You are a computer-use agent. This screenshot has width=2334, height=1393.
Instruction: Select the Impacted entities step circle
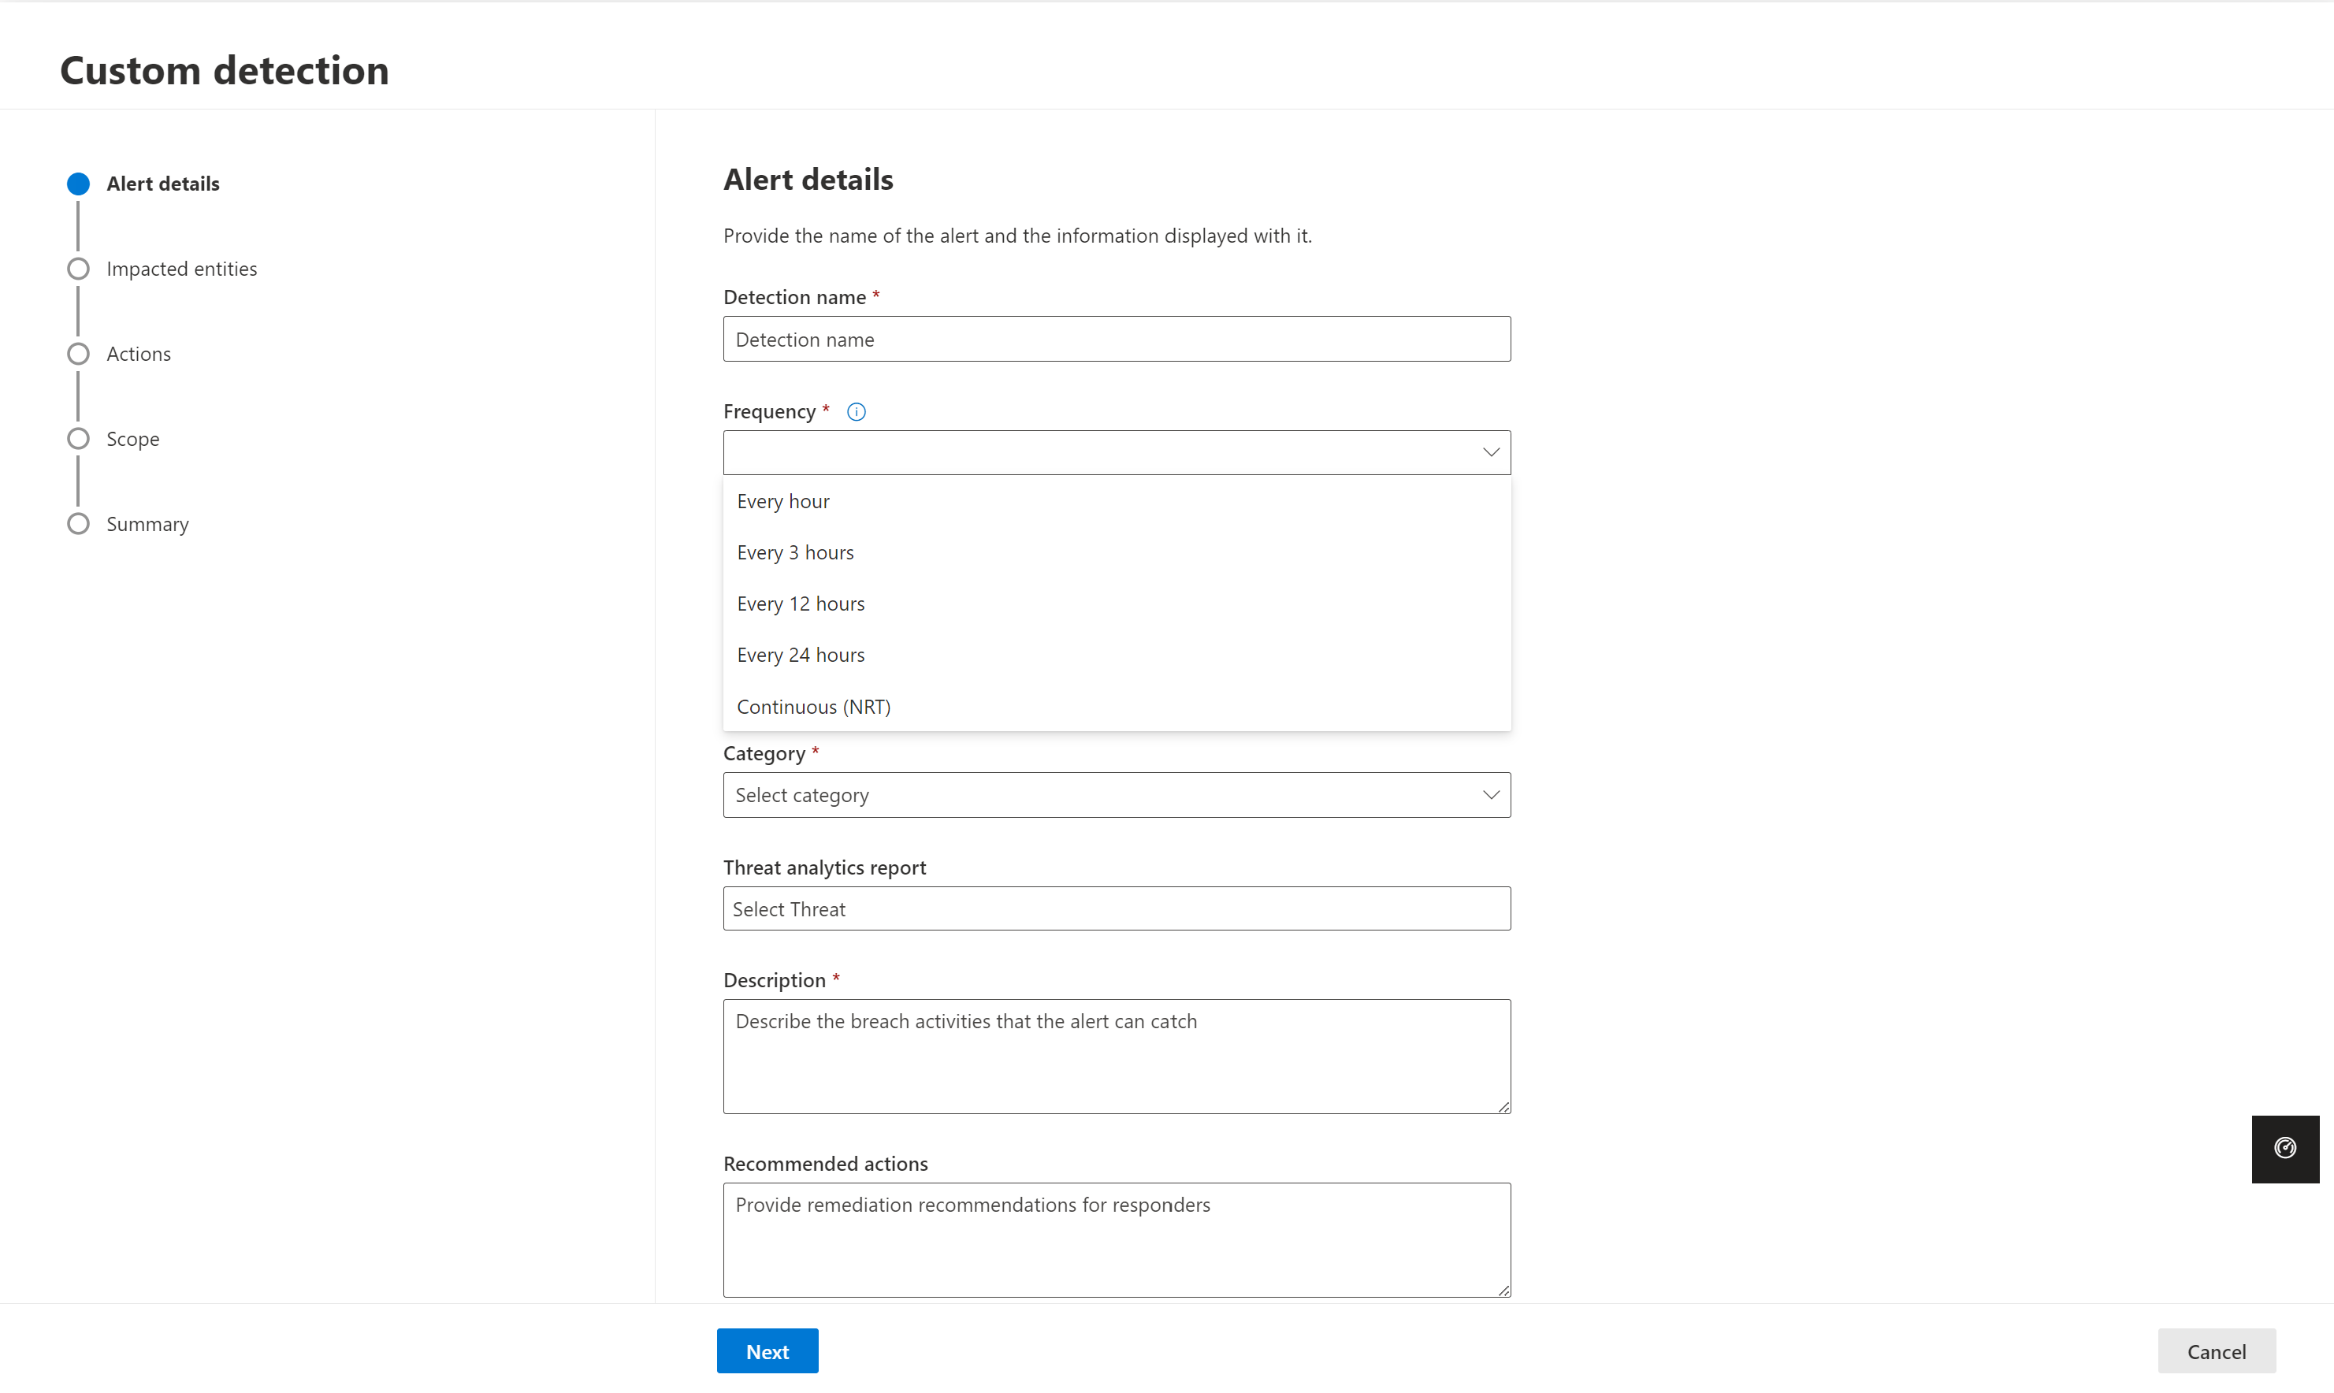(79, 269)
